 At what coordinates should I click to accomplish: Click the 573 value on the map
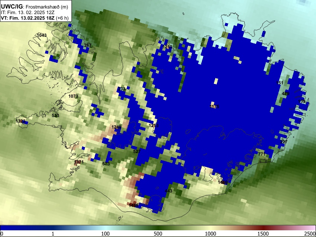point(106,164)
